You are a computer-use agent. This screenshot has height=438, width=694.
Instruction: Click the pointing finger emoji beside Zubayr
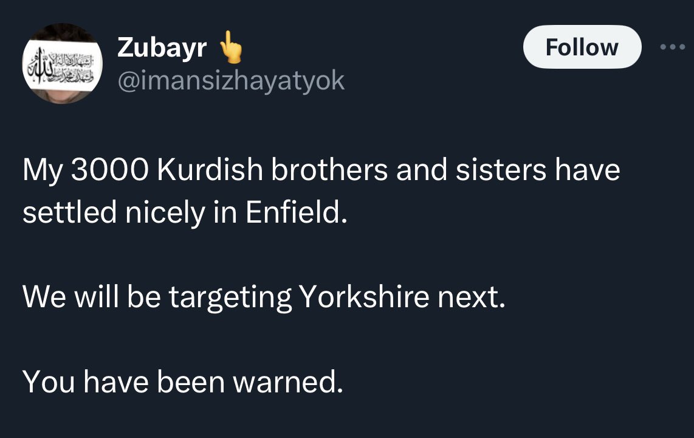point(230,48)
